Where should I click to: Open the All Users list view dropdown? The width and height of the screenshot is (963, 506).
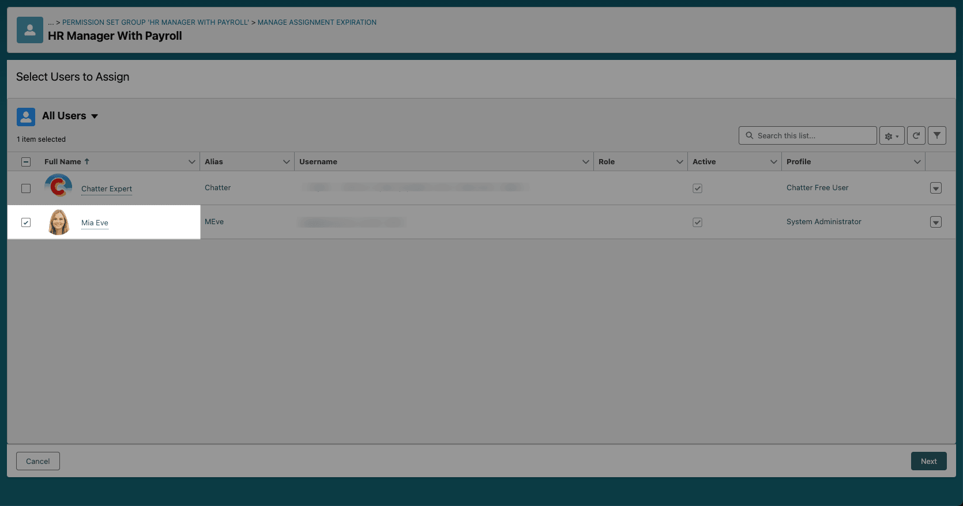pyautogui.click(x=95, y=116)
